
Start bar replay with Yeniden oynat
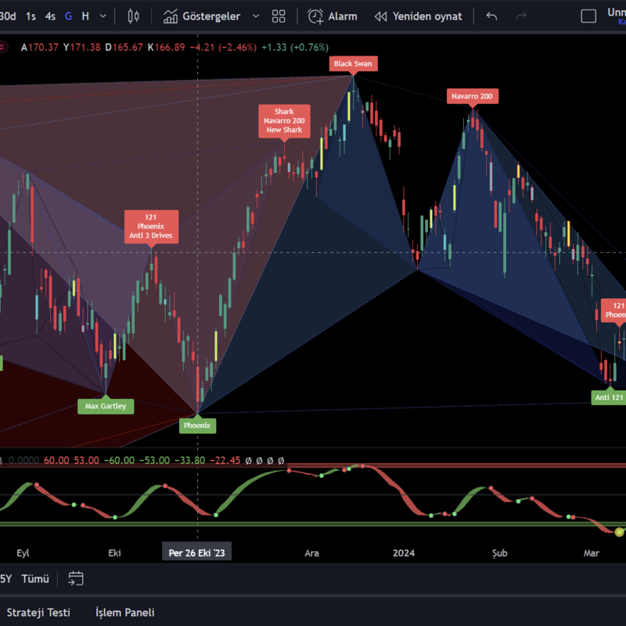tap(418, 16)
